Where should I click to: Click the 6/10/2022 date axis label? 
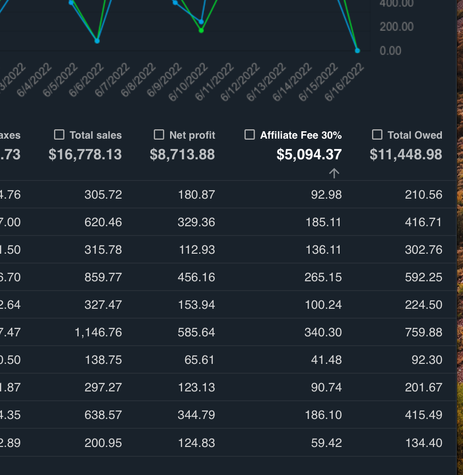tap(188, 83)
